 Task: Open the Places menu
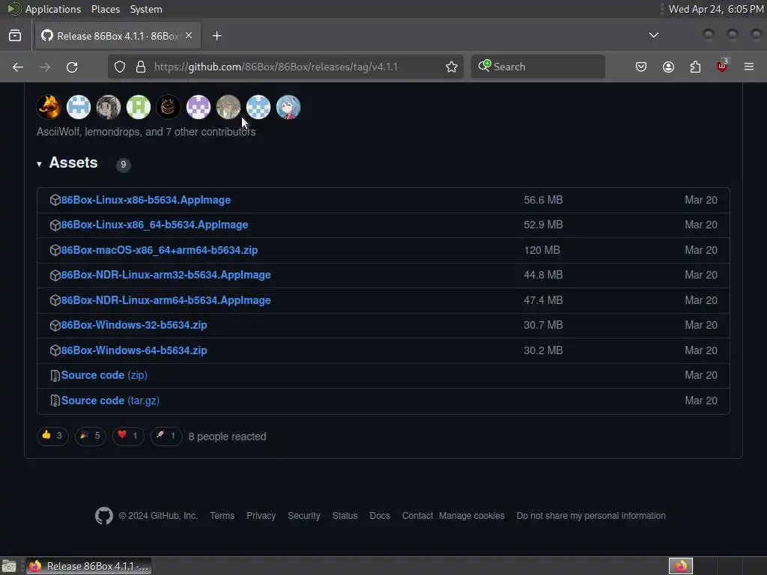(x=106, y=9)
